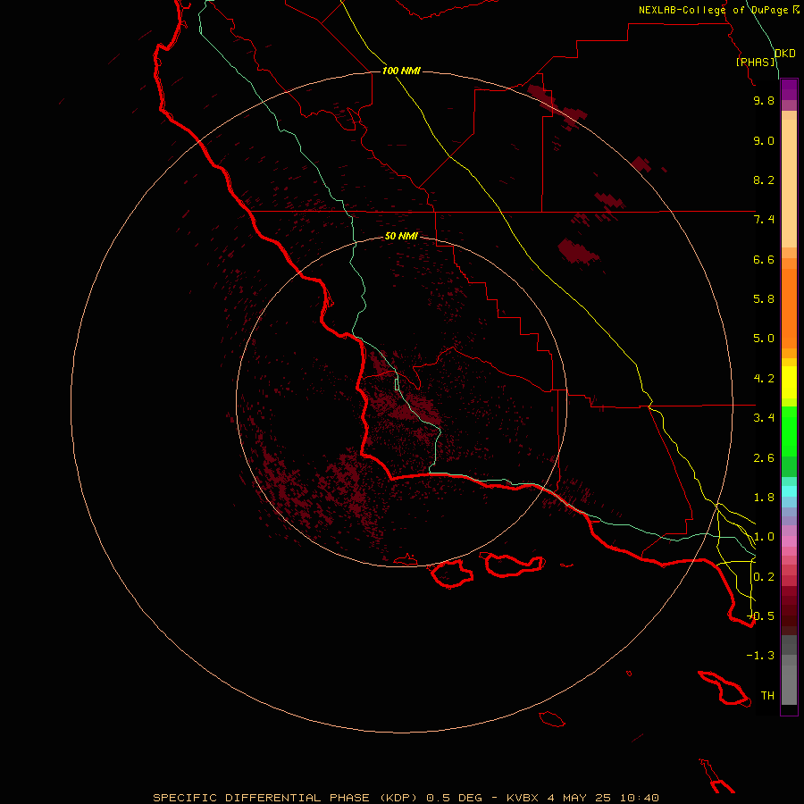Click the peach segment of color bar

[x=789, y=183]
